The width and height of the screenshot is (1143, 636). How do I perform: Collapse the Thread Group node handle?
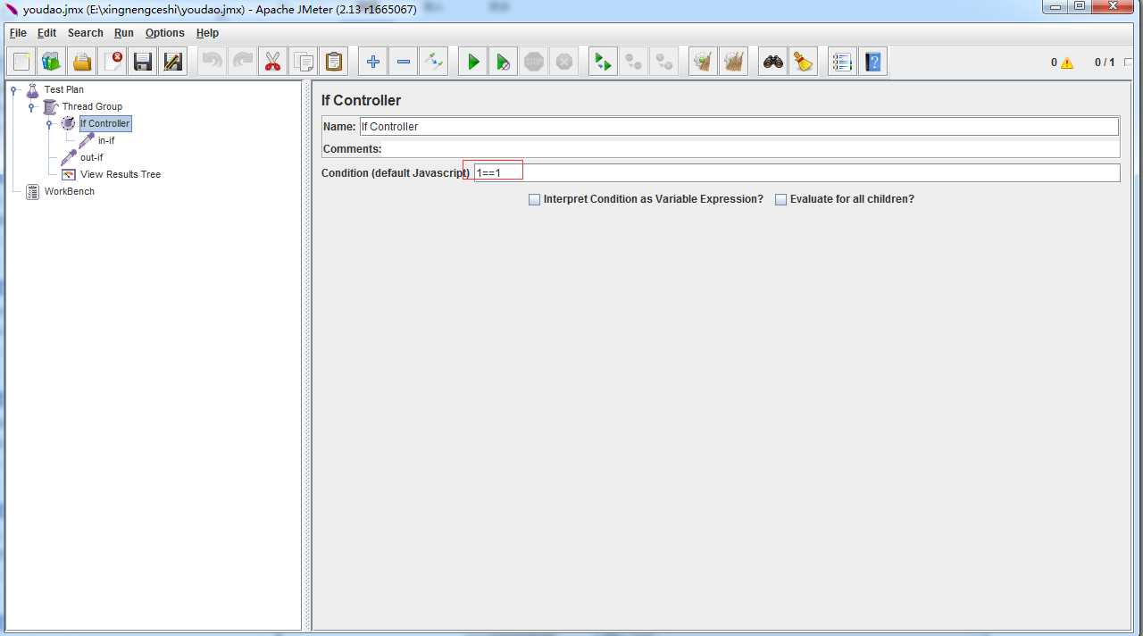(x=31, y=106)
